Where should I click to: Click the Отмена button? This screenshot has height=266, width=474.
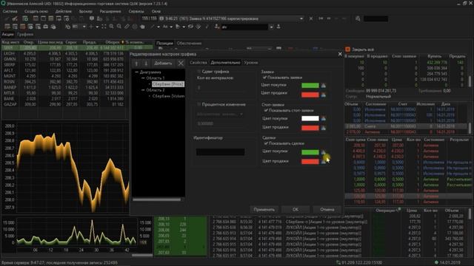click(x=327, y=209)
